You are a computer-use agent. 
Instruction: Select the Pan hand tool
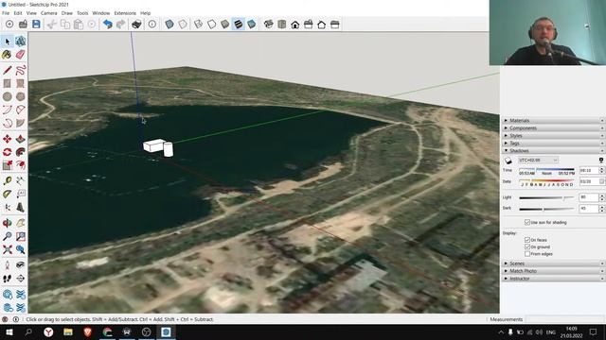[x=21, y=223]
